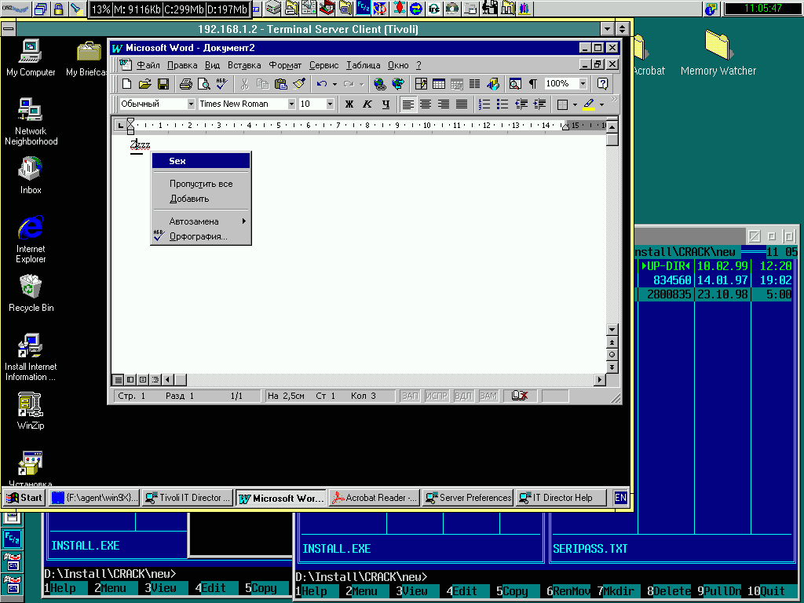Switch to Server Preferences taskbar button
804x603 pixels.
click(468, 497)
